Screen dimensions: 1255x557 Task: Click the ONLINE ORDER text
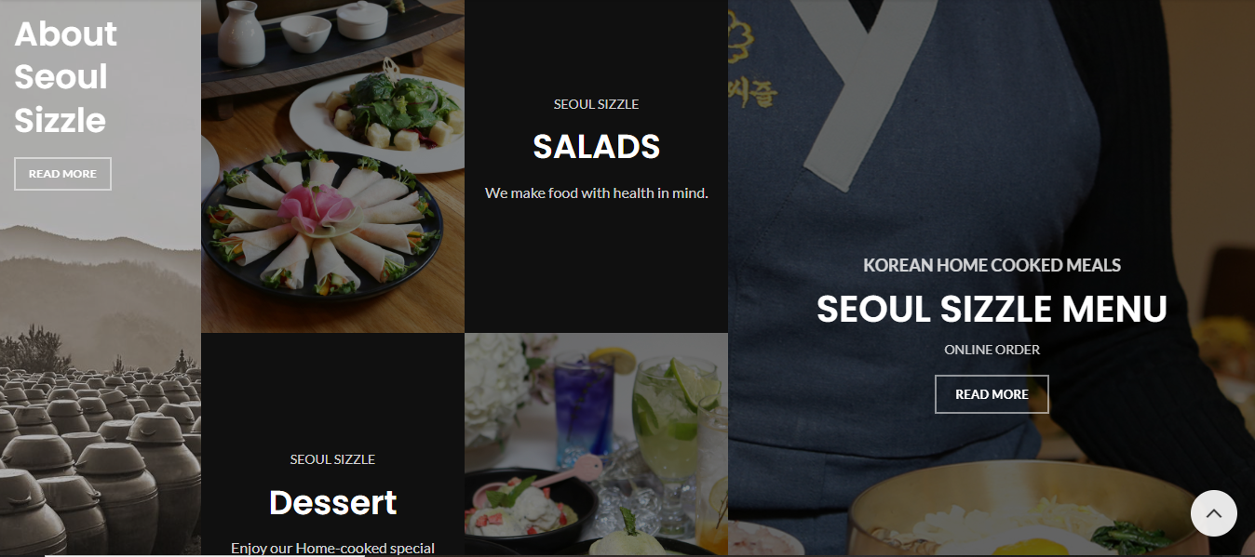point(992,350)
